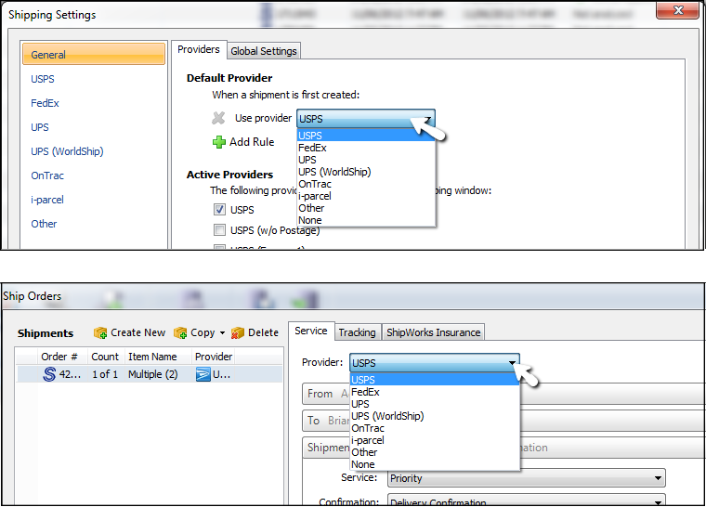This screenshot has height=507, width=706.
Task: Open the Use provider dropdown in Shipping Settings
Action: click(366, 119)
